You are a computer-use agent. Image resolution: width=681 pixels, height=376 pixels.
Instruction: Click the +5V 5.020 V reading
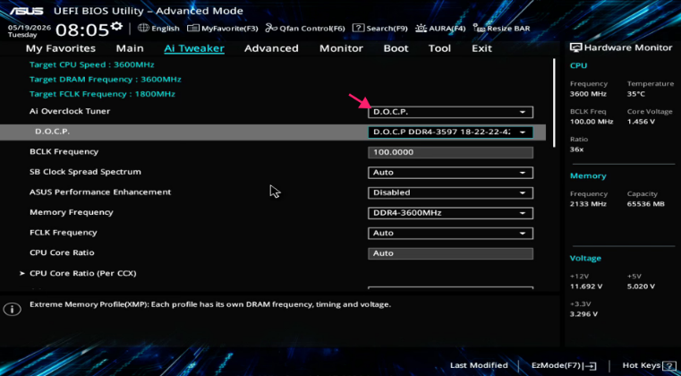641,286
